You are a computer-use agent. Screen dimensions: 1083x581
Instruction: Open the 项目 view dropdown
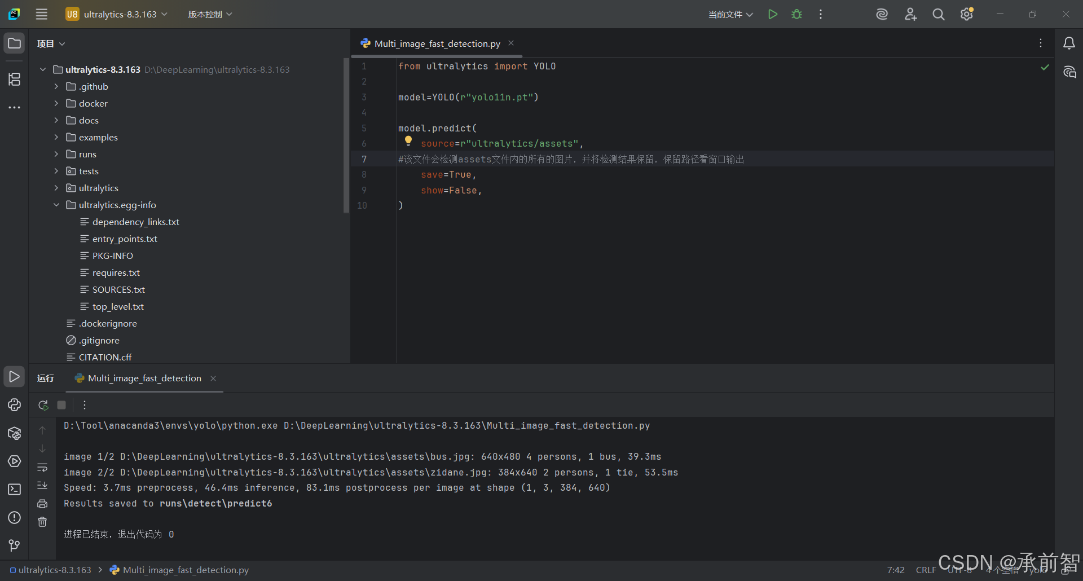point(51,43)
